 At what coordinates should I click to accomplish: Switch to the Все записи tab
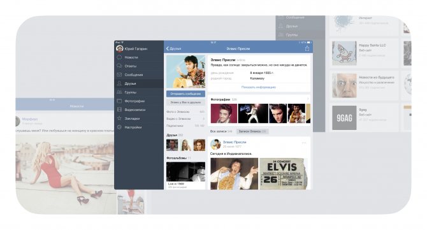[x=221, y=131]
